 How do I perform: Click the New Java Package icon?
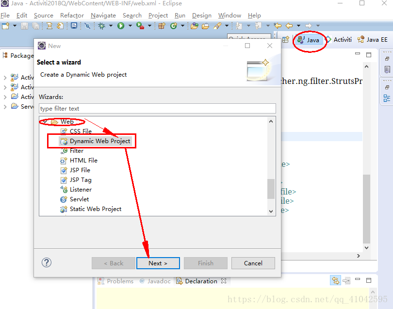tap(162, 26)
